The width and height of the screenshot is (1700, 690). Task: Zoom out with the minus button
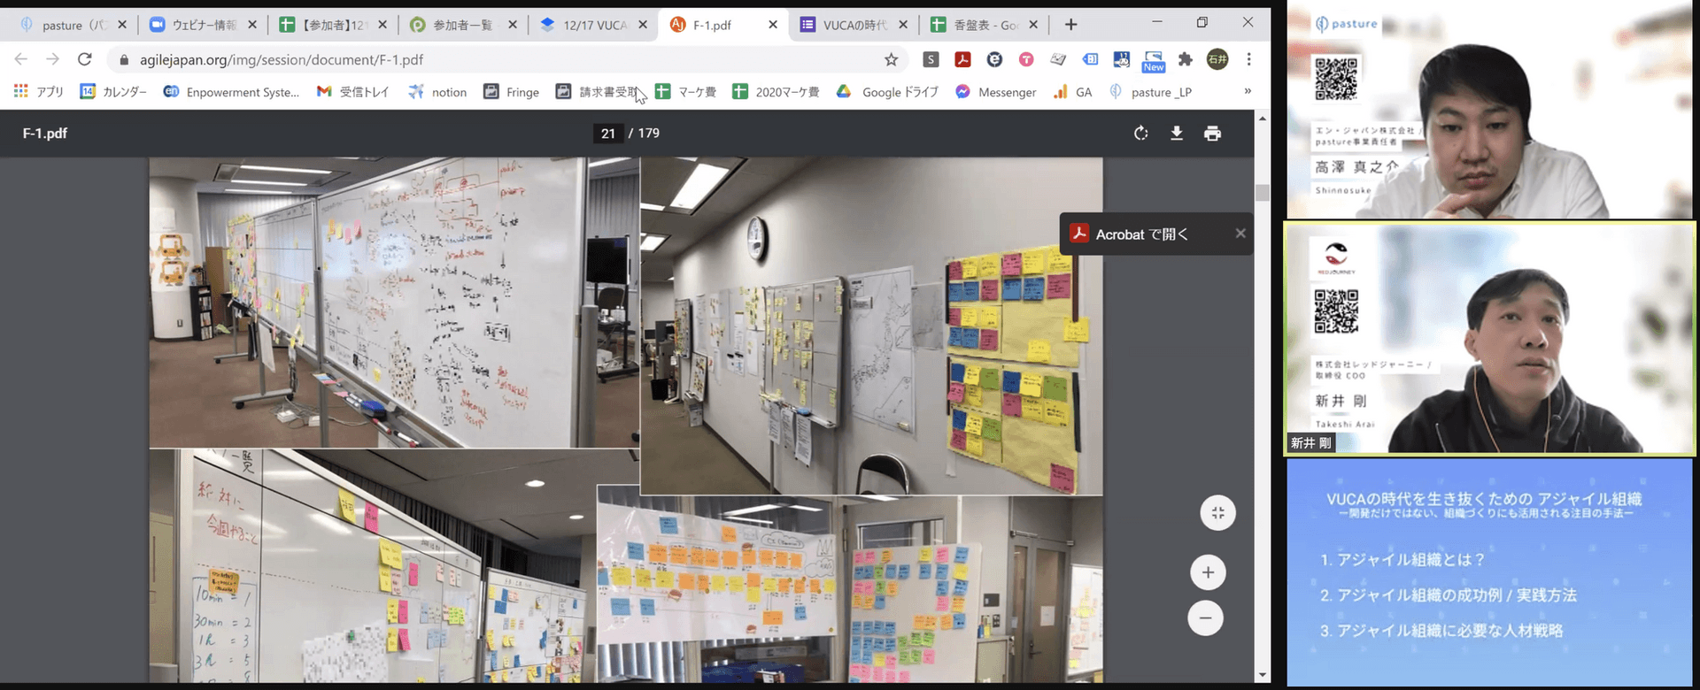[x=1205, y=618]
